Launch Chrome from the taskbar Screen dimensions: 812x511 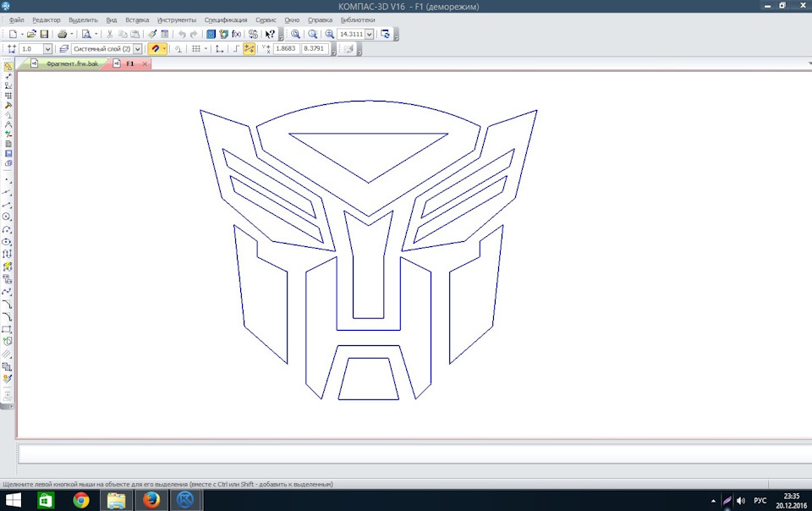pos(81,501)
